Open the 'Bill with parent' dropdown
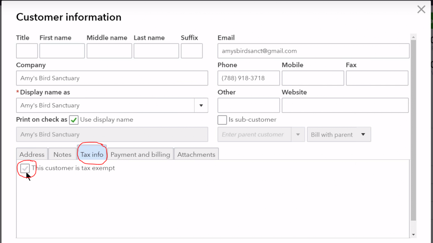 click(339, 134)
